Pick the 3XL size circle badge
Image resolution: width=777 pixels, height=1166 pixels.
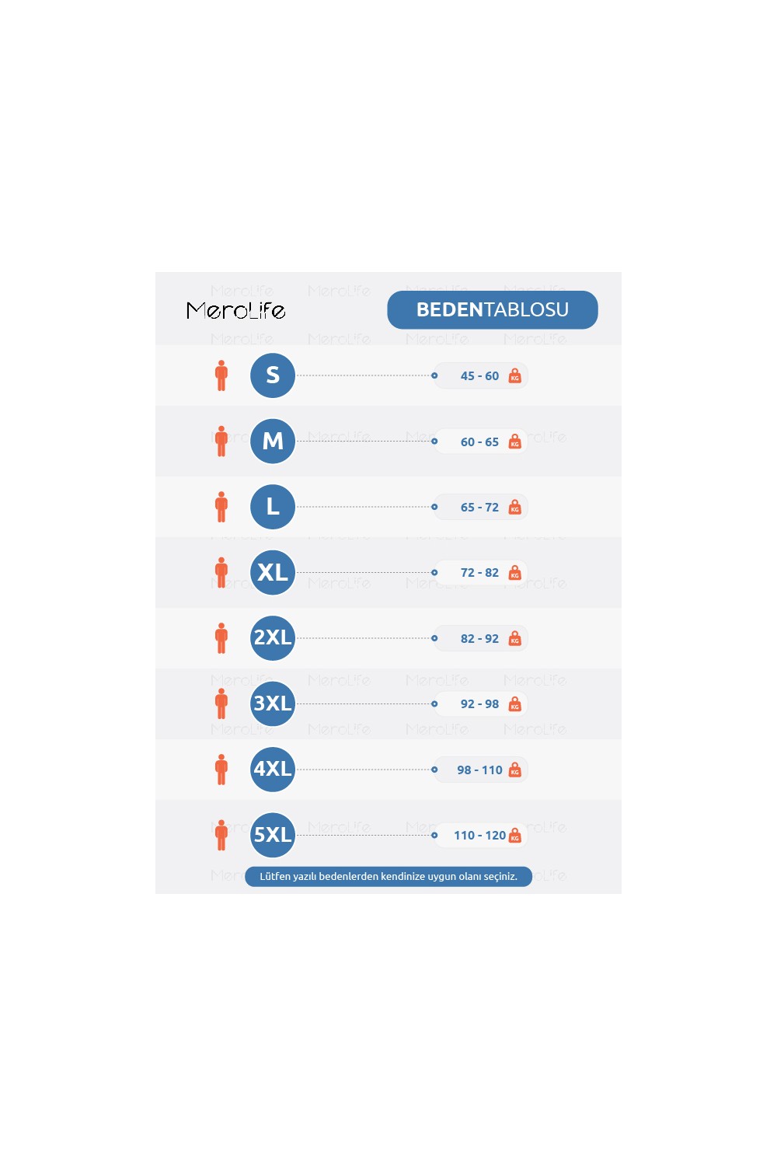[273, 703]
